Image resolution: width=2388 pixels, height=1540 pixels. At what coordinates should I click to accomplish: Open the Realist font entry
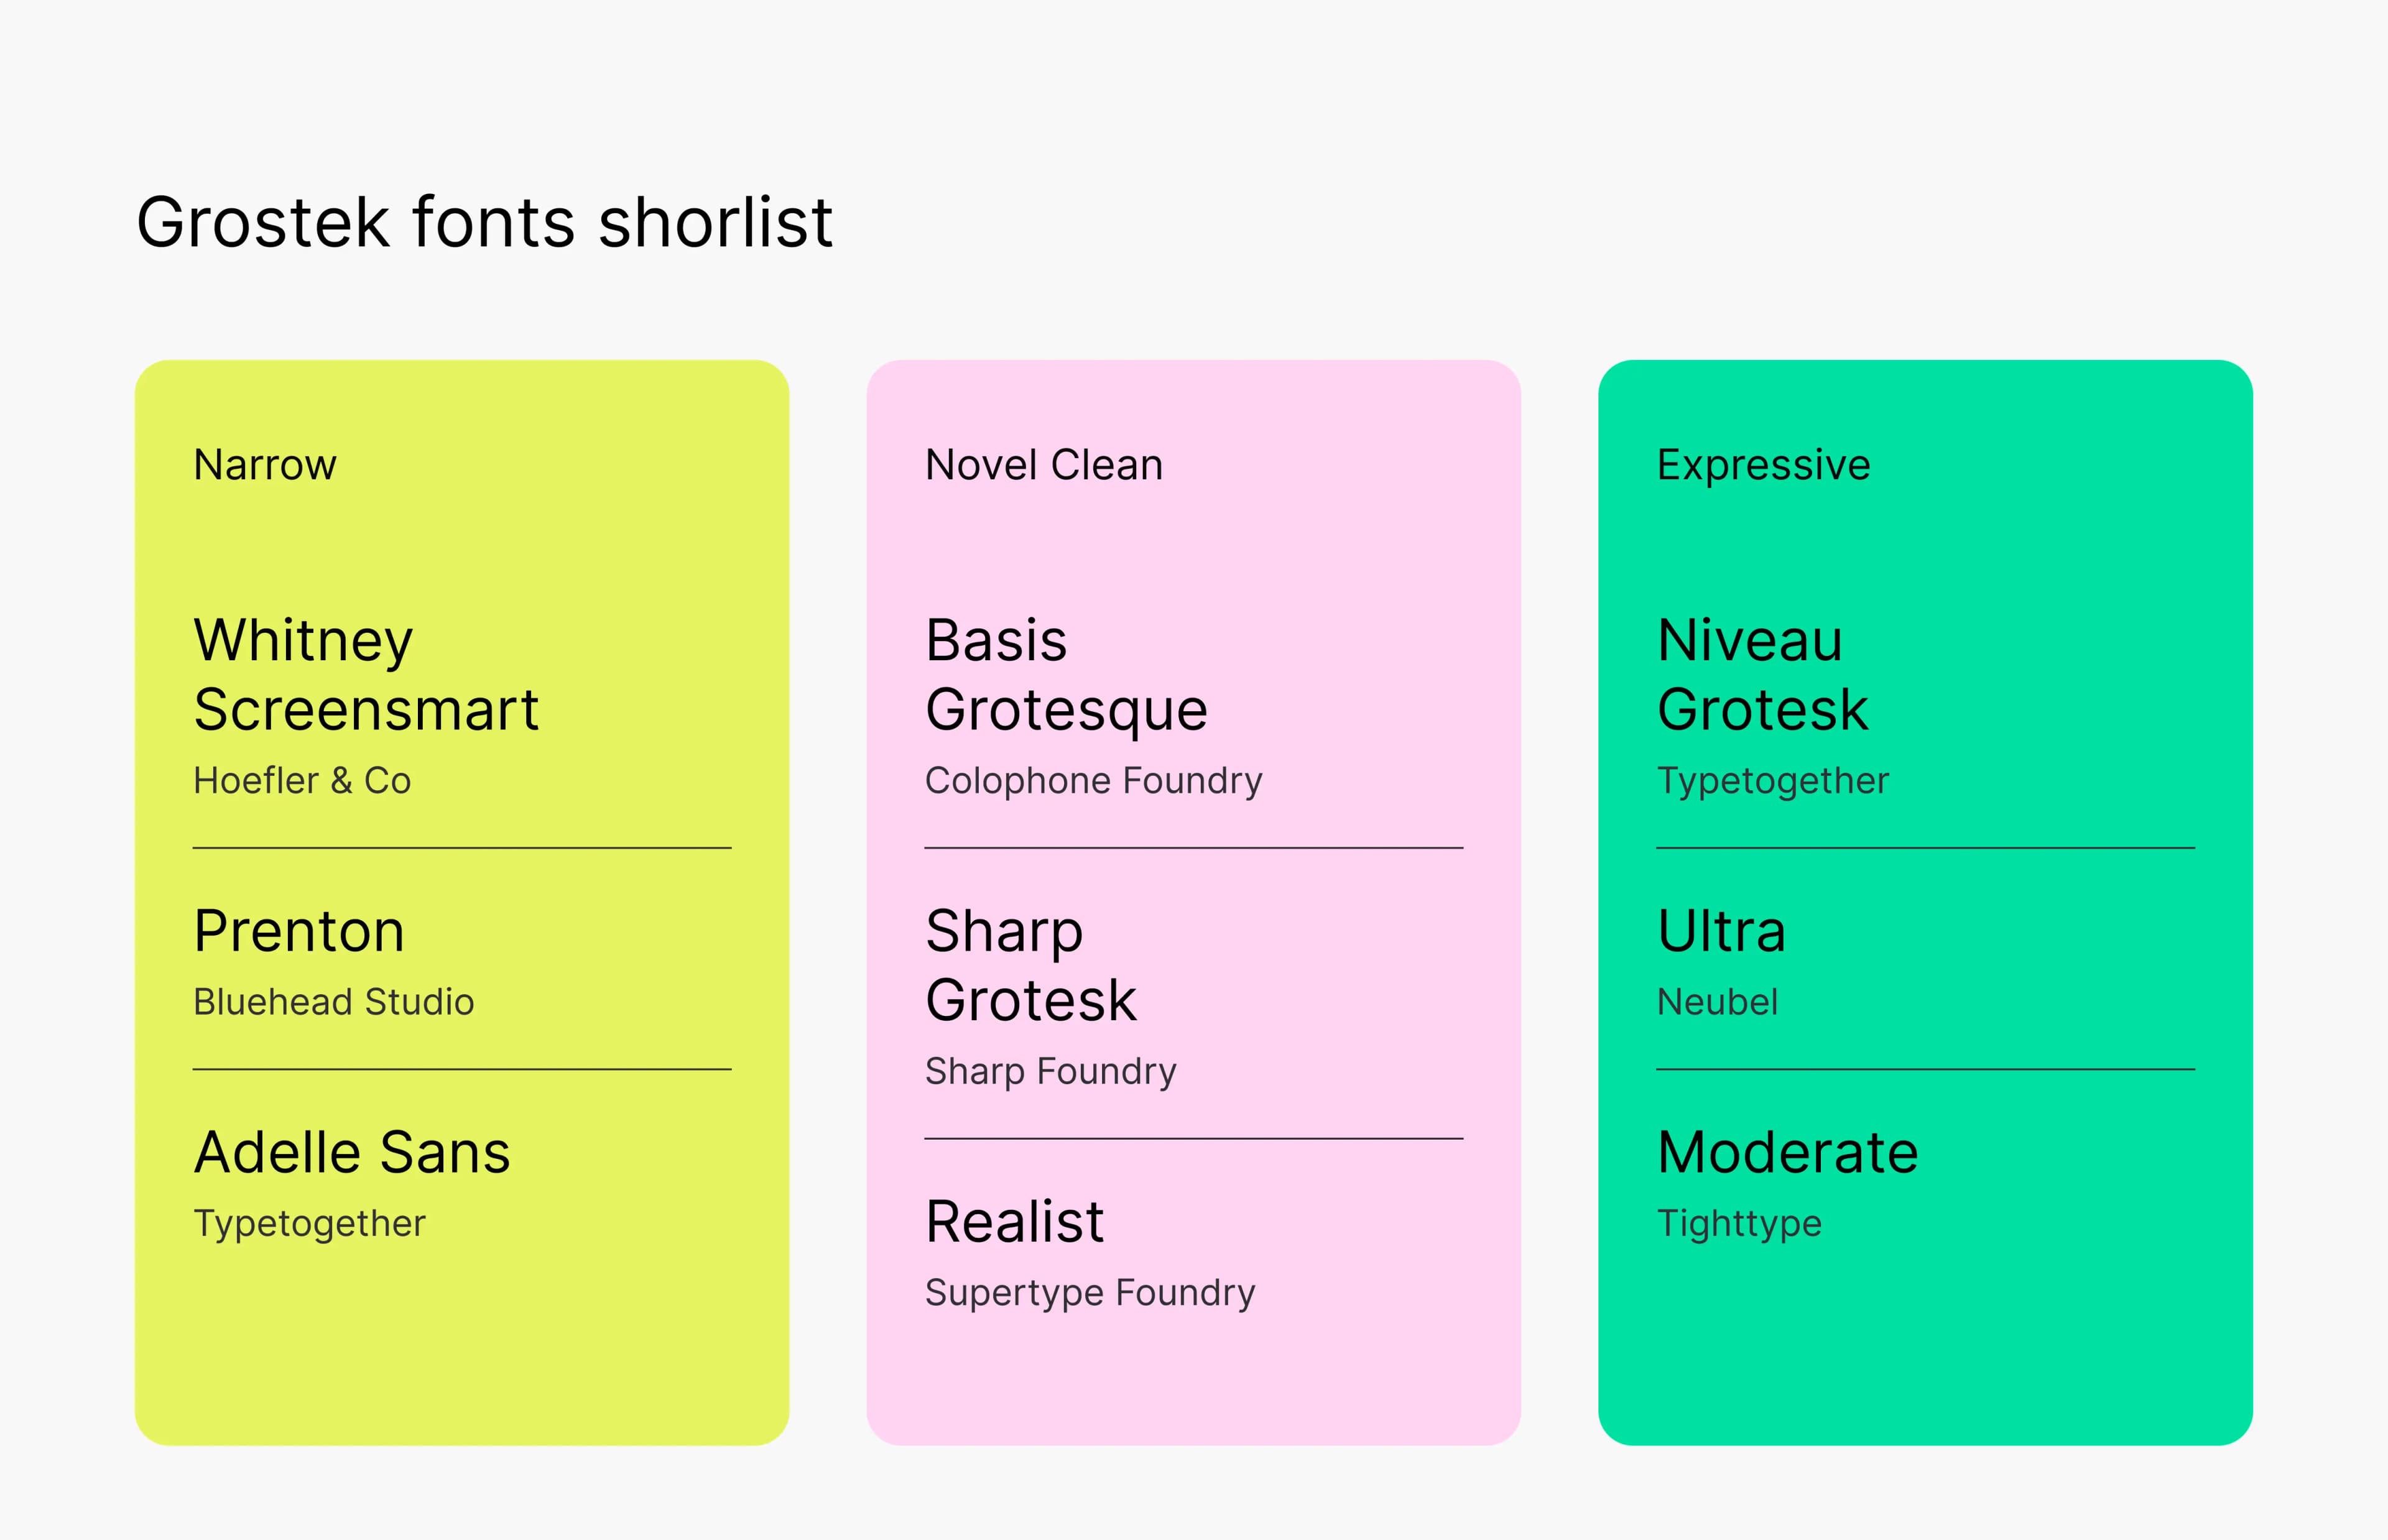[1014, 1222]
